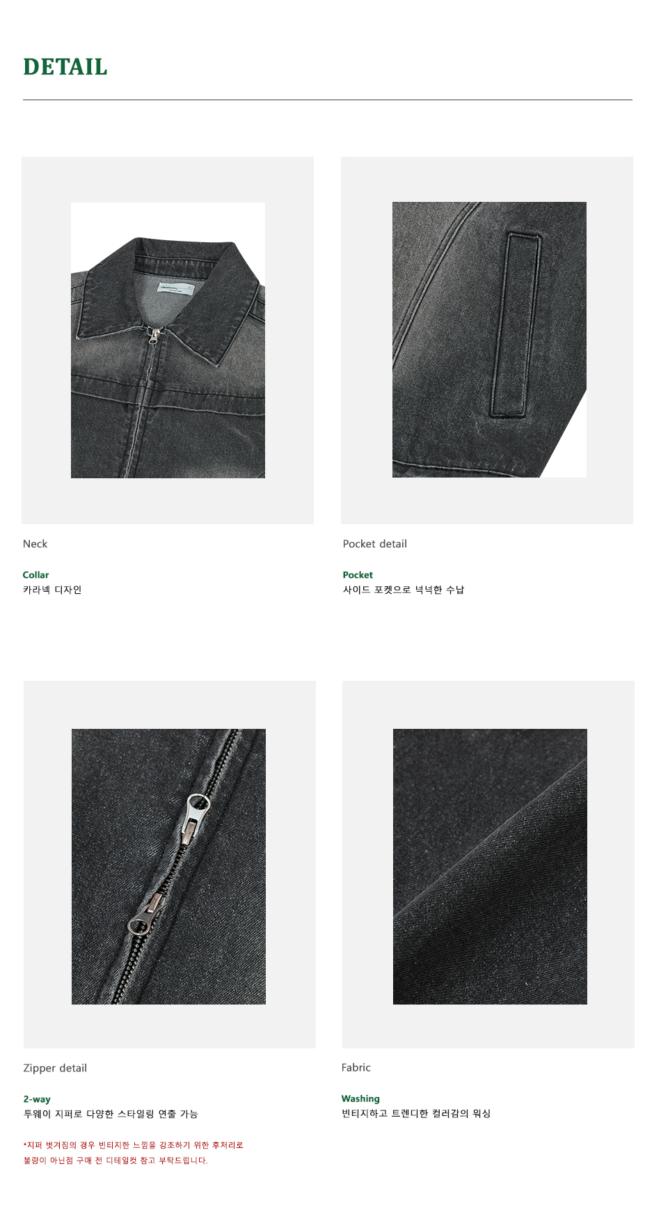This screenshot has height=1212, width=661.
Task: Click the Pocket detail caption
Action: (375, 544)
